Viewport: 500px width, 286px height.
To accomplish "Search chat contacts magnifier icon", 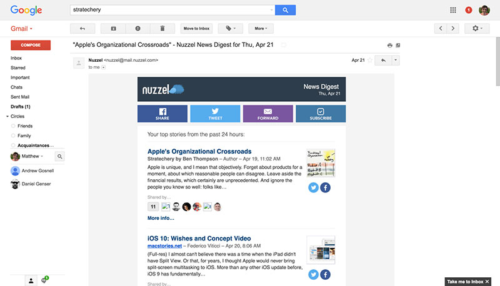I will pyautogui.click(x=59, y=156).
